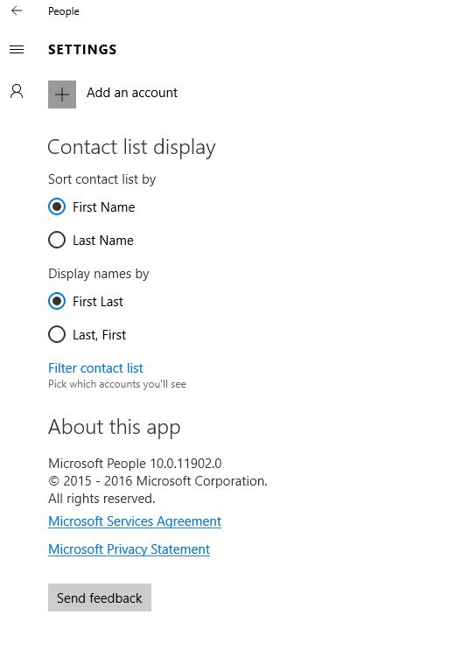The height and width of the screenshot is (657, 469).
Task: Choose the Last, First display radio circle
Action: tap(57, 334)
